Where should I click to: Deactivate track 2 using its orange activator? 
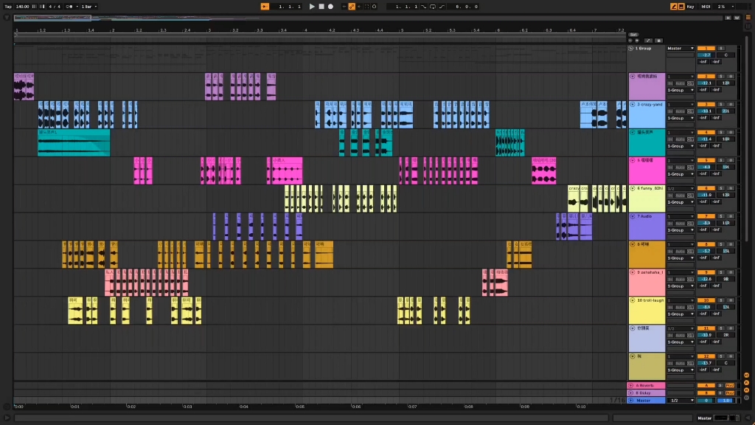[x=706, y=76]
